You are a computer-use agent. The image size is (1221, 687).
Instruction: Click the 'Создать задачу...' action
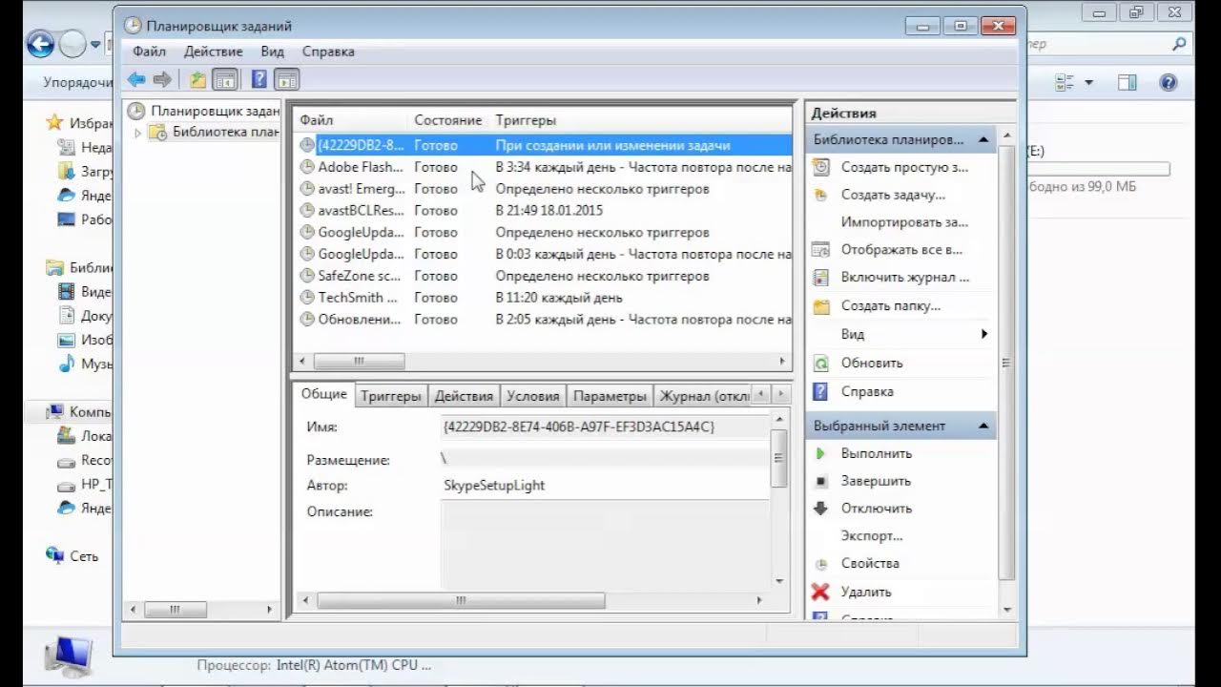pos(893,195)
